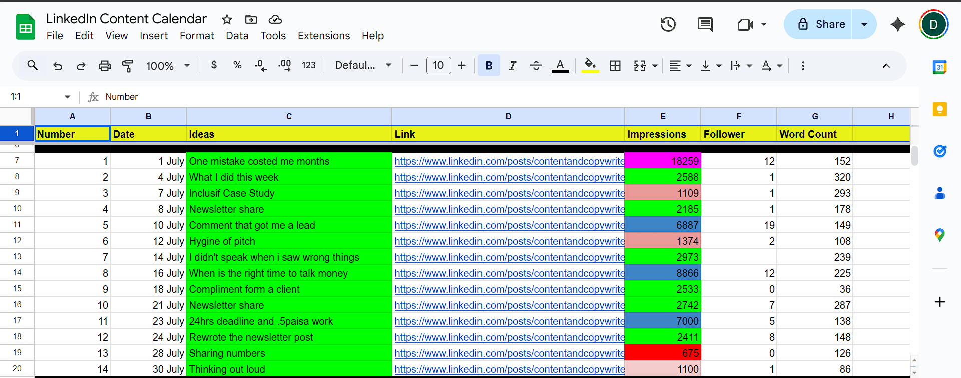
Task: Expand the merge cells dropdown arrow
Action: pos(655,66)
